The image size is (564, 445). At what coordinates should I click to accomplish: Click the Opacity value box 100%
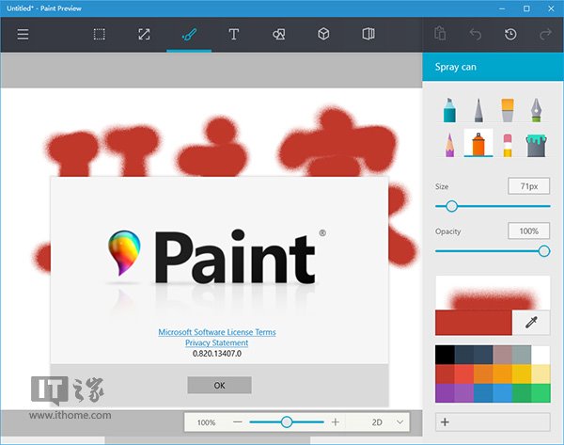528,230
